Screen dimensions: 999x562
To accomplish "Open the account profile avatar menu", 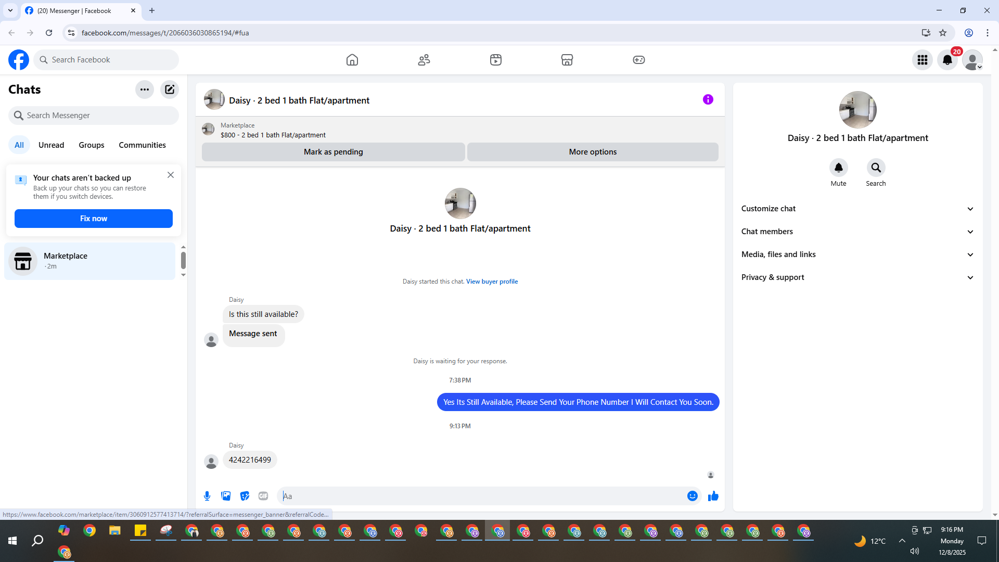I will 972,60.
